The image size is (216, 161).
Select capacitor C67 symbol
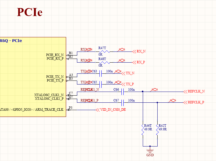coord(123,103)
